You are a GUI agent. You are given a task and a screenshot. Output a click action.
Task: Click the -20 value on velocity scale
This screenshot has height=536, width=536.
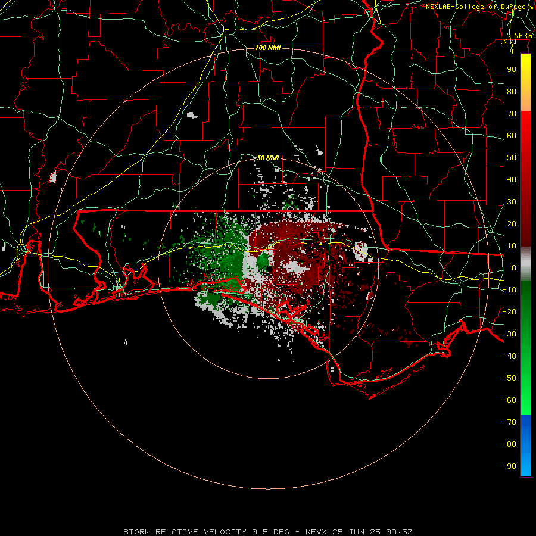509,312
